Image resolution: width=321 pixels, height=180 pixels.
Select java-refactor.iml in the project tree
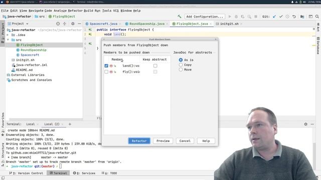pyautogui.click(x=31, y=65)
